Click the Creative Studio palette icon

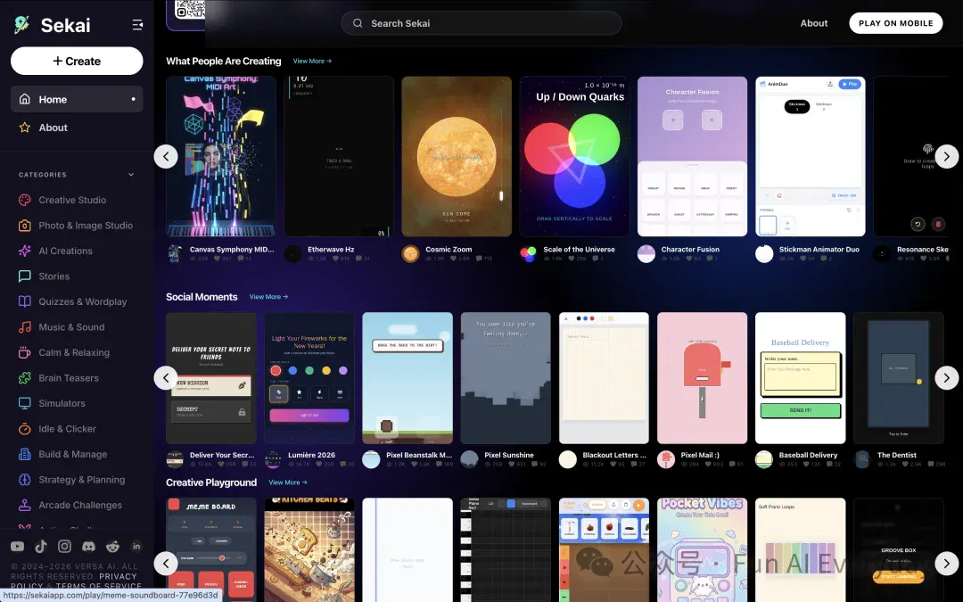25,200
